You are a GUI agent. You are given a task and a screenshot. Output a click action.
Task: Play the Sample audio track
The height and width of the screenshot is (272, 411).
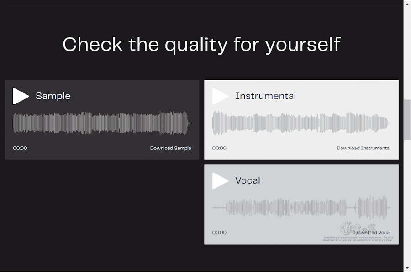[x=21, y=96]
